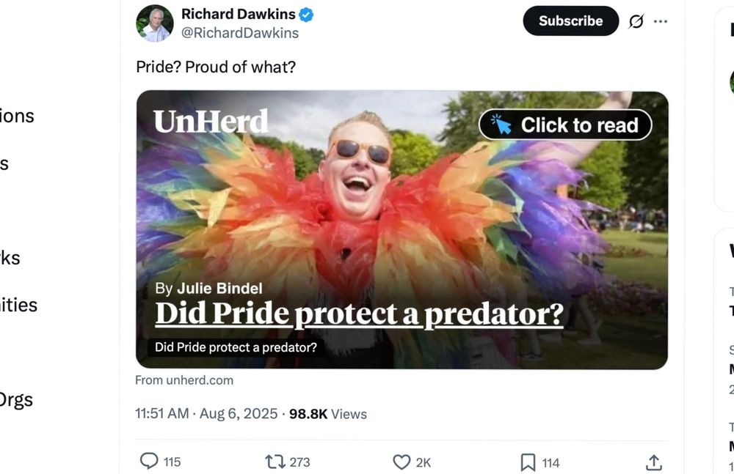Subscribe to Richard Dawkins

click(570, 21)
